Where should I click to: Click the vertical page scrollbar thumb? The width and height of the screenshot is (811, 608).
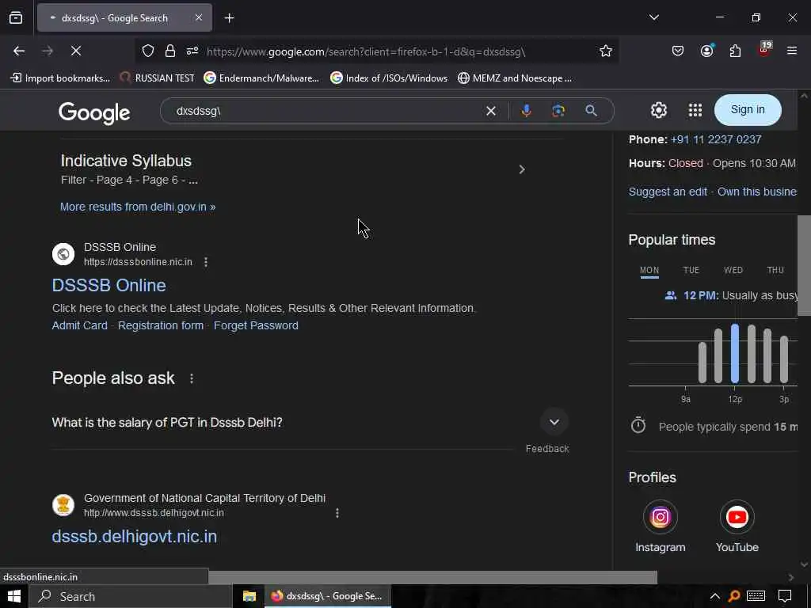pos(804,265)
